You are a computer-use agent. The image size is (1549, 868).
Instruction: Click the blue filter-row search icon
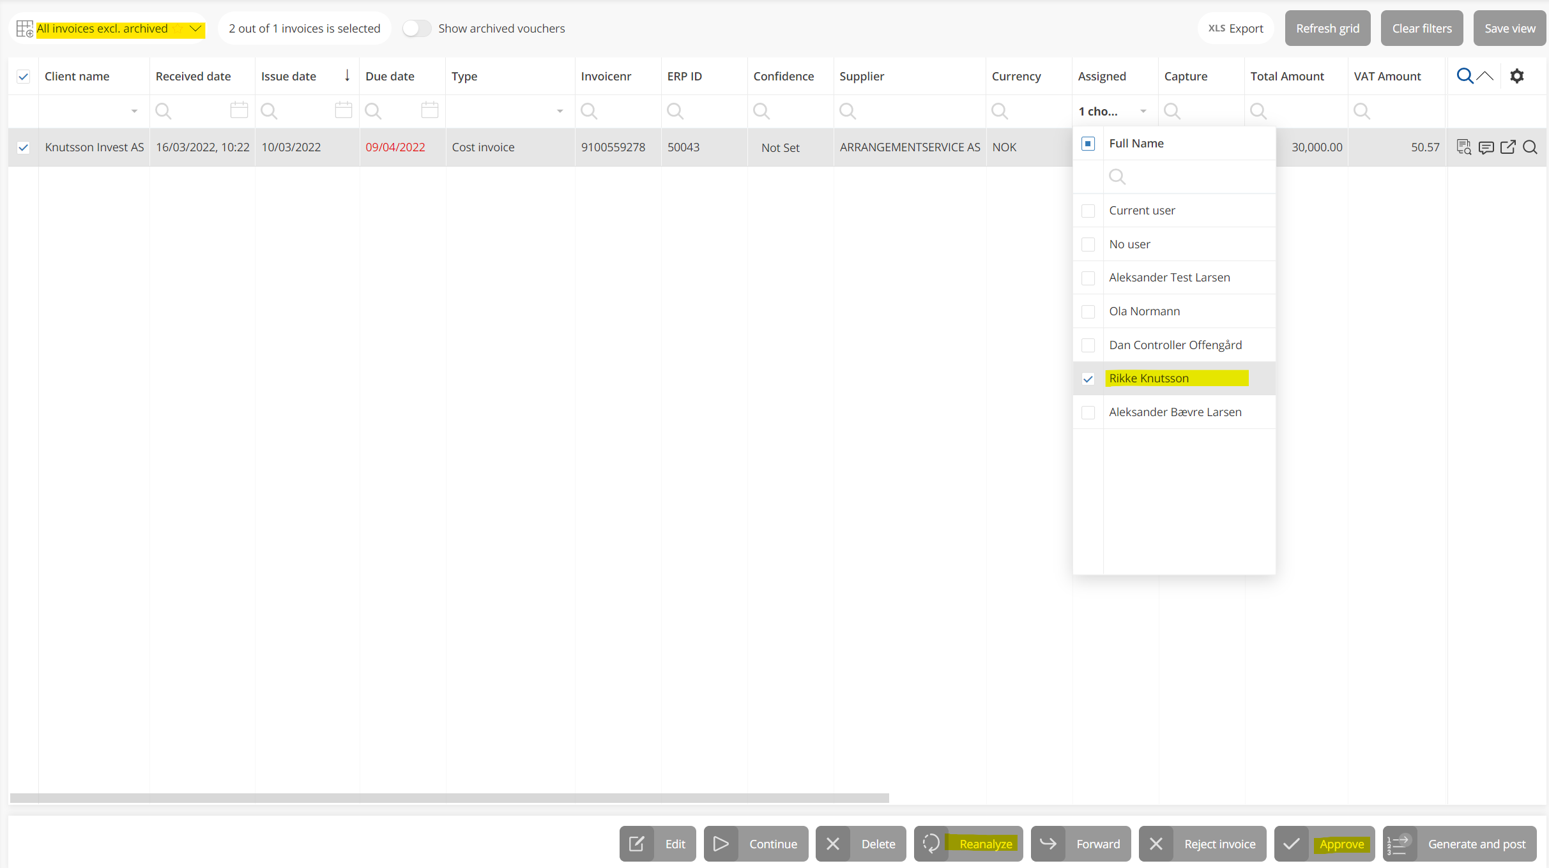tap(1465, 76)
